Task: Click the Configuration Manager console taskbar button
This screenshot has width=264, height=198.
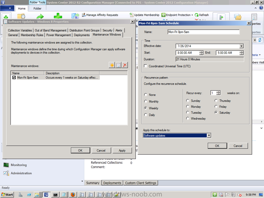Action: (x=46, y=195)
